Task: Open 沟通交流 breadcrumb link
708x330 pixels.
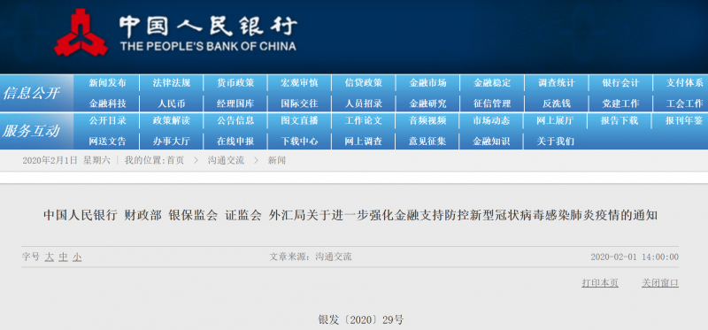Action: pyautogui.click(x=226, y=160)
